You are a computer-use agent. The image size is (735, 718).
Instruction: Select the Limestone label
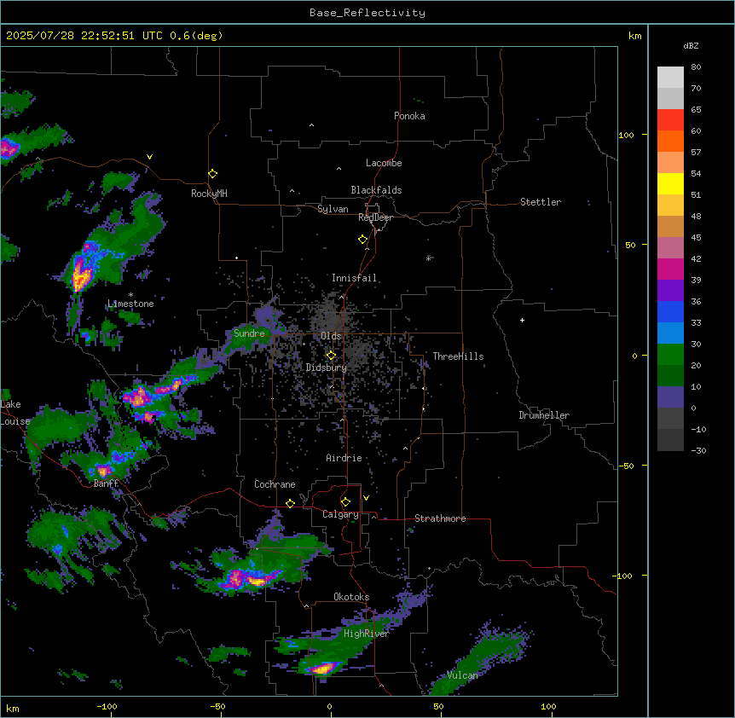130,304
